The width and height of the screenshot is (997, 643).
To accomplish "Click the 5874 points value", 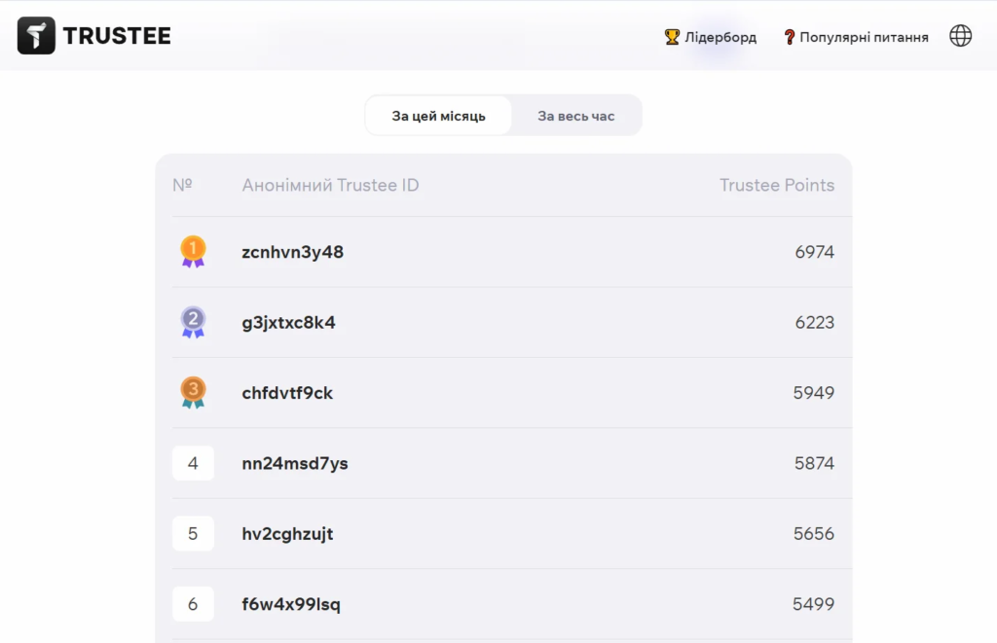I will [814, 463].
